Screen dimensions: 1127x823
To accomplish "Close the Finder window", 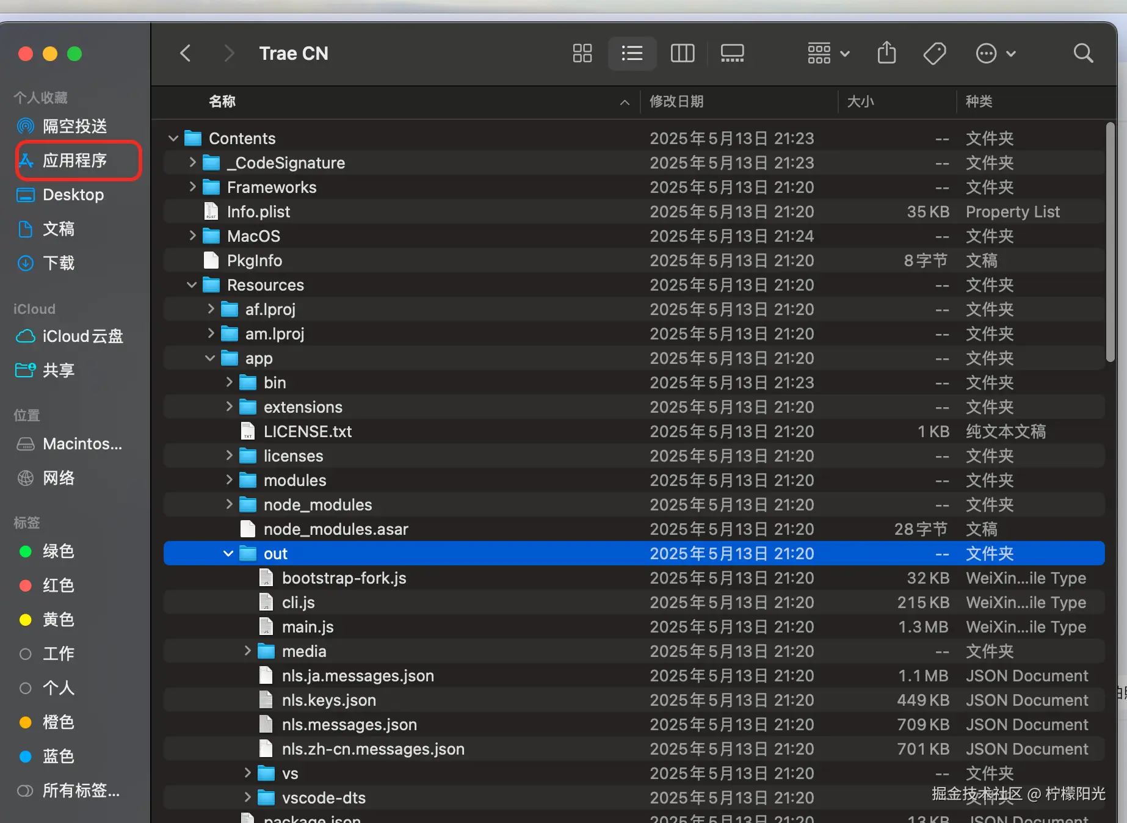I will 26,54.
